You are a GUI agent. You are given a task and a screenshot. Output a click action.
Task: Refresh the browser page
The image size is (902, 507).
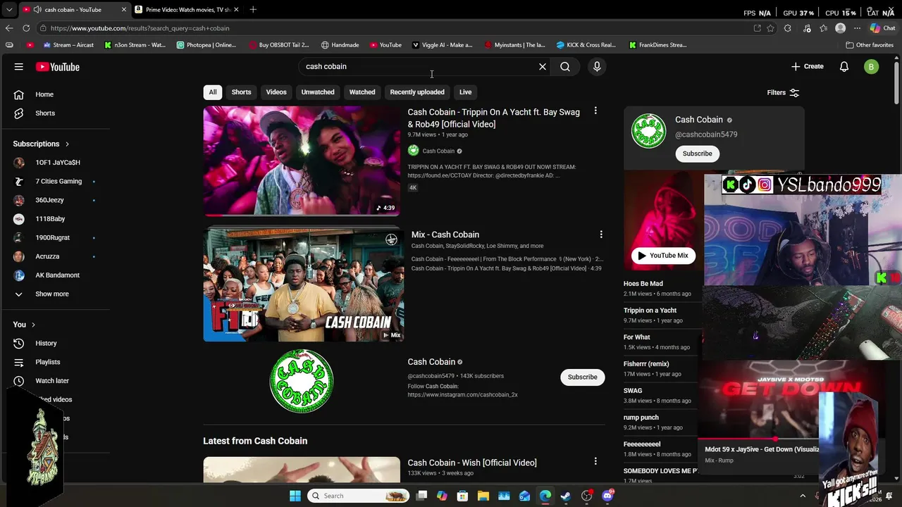(26, 28)
